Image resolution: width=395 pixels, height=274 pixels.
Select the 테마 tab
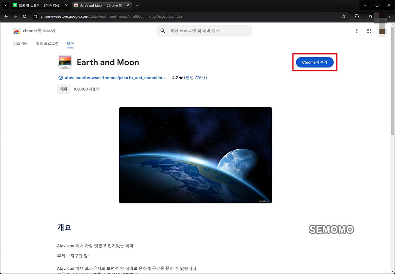pos(70,43)
